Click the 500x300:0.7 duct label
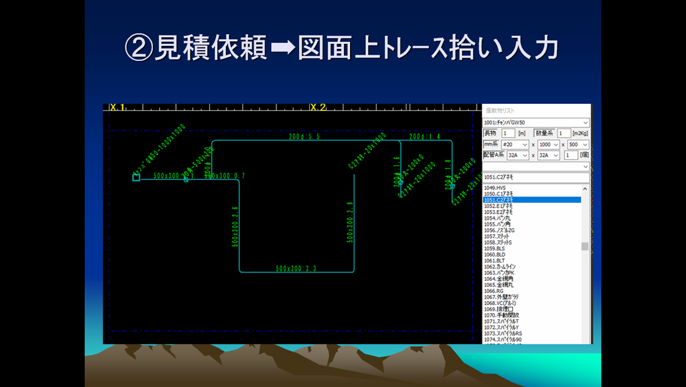The width and height of the screenshot is (686, 387). point(225,176)
